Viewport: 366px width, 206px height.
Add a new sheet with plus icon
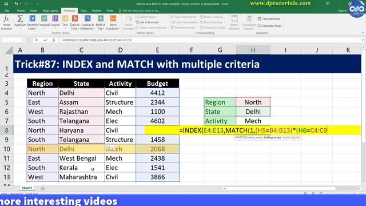pos(43,188)
